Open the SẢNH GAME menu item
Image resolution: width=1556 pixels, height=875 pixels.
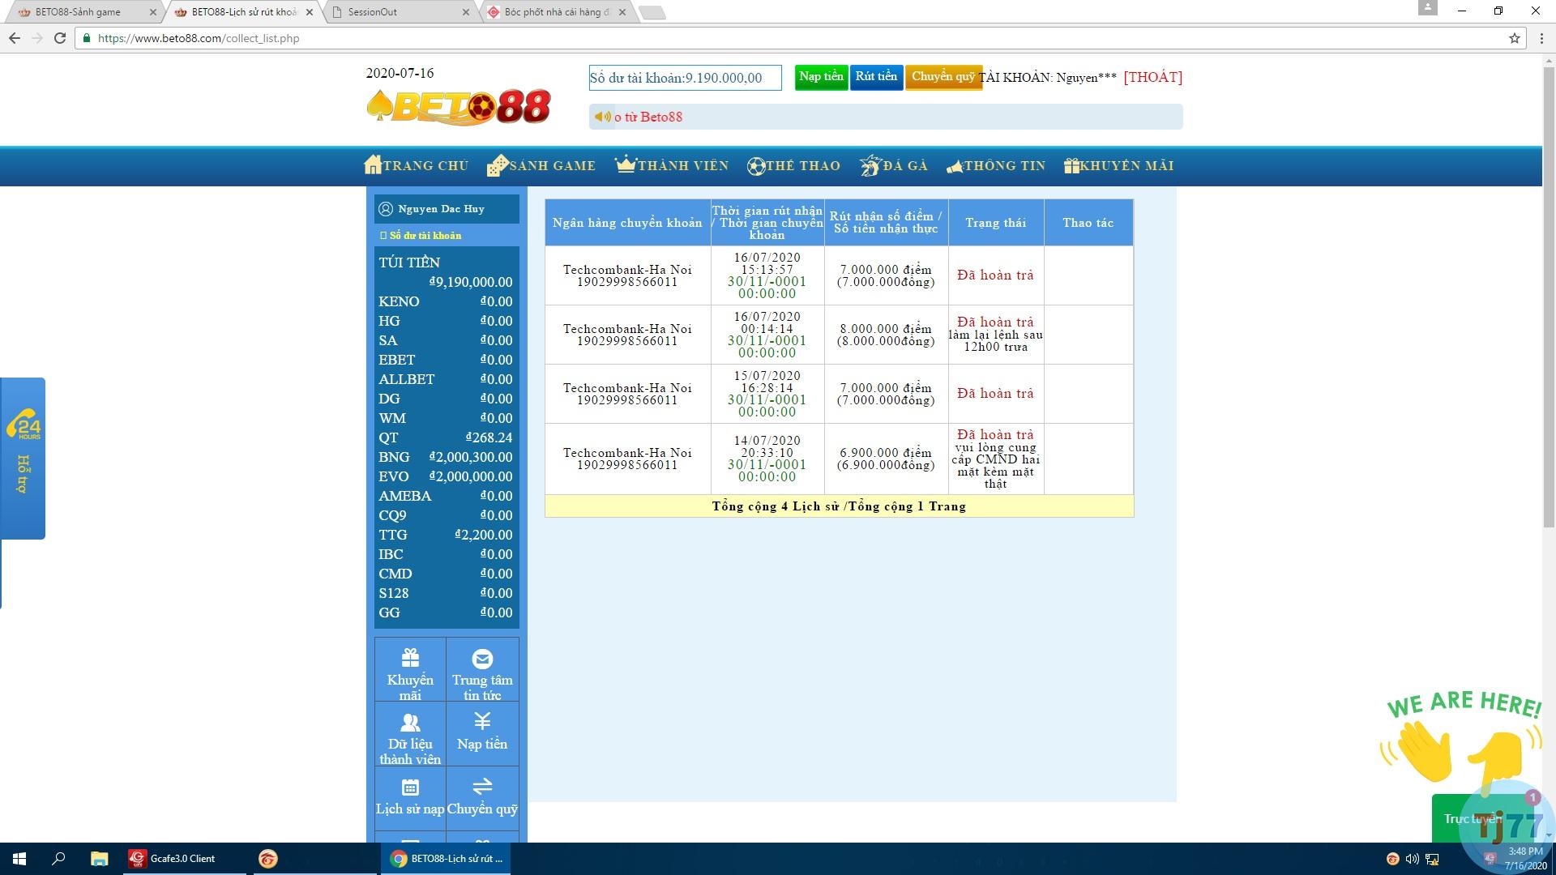click(x=541, y=166)
